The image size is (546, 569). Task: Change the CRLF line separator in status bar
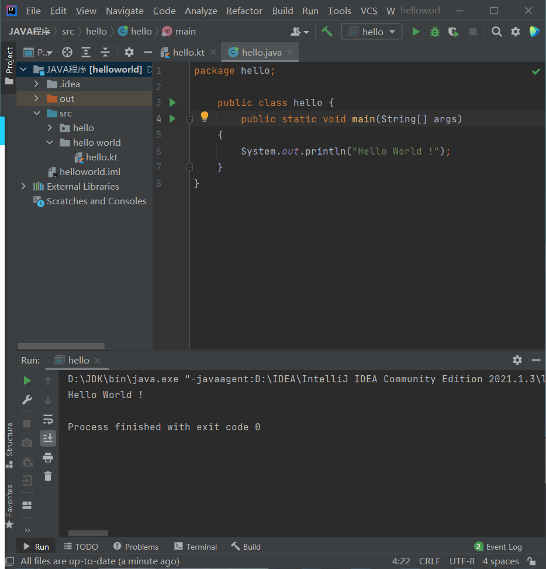[429, 561]
